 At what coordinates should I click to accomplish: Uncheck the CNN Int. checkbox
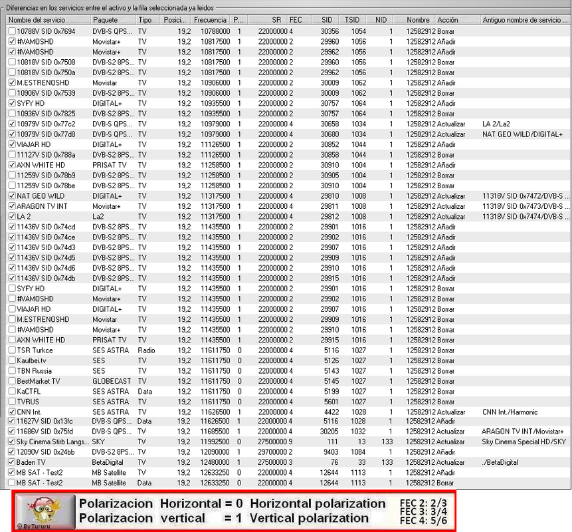12,412
